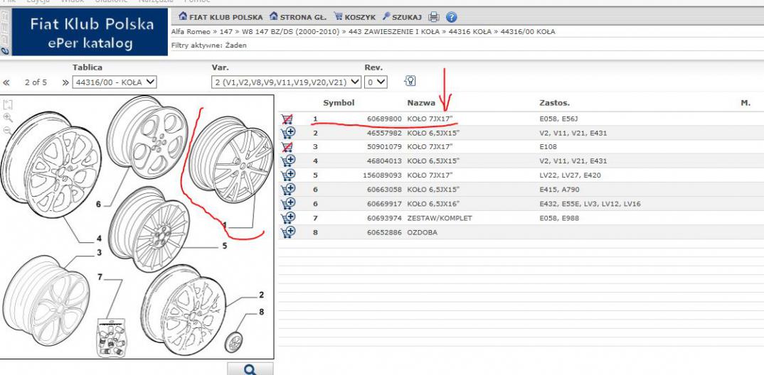Click the printer icon in top toolbar
The width and height of the screenshot is (764, 375).
434,17
